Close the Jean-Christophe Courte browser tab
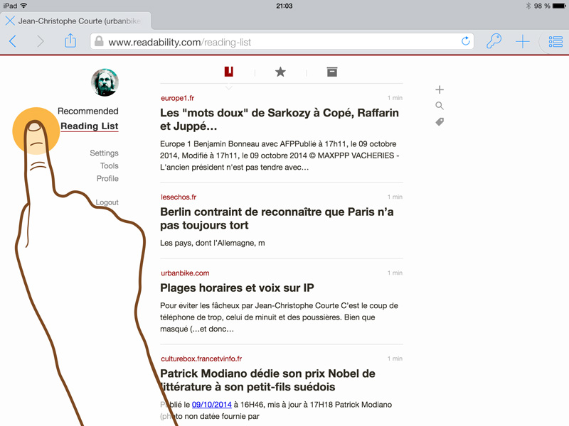 click(10, 21)
